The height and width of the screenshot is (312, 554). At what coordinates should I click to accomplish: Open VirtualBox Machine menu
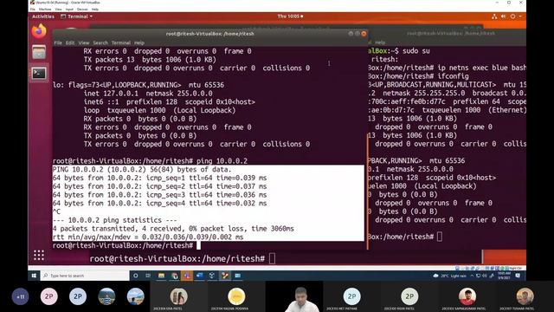(x=45, y=10)
